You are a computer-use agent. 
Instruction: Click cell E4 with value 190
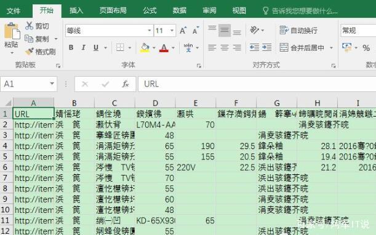point(196,146)
